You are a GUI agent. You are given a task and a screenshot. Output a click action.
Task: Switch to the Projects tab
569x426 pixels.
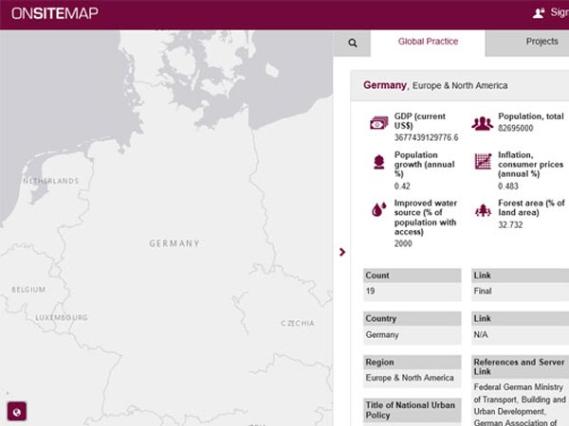pos(541,42)
